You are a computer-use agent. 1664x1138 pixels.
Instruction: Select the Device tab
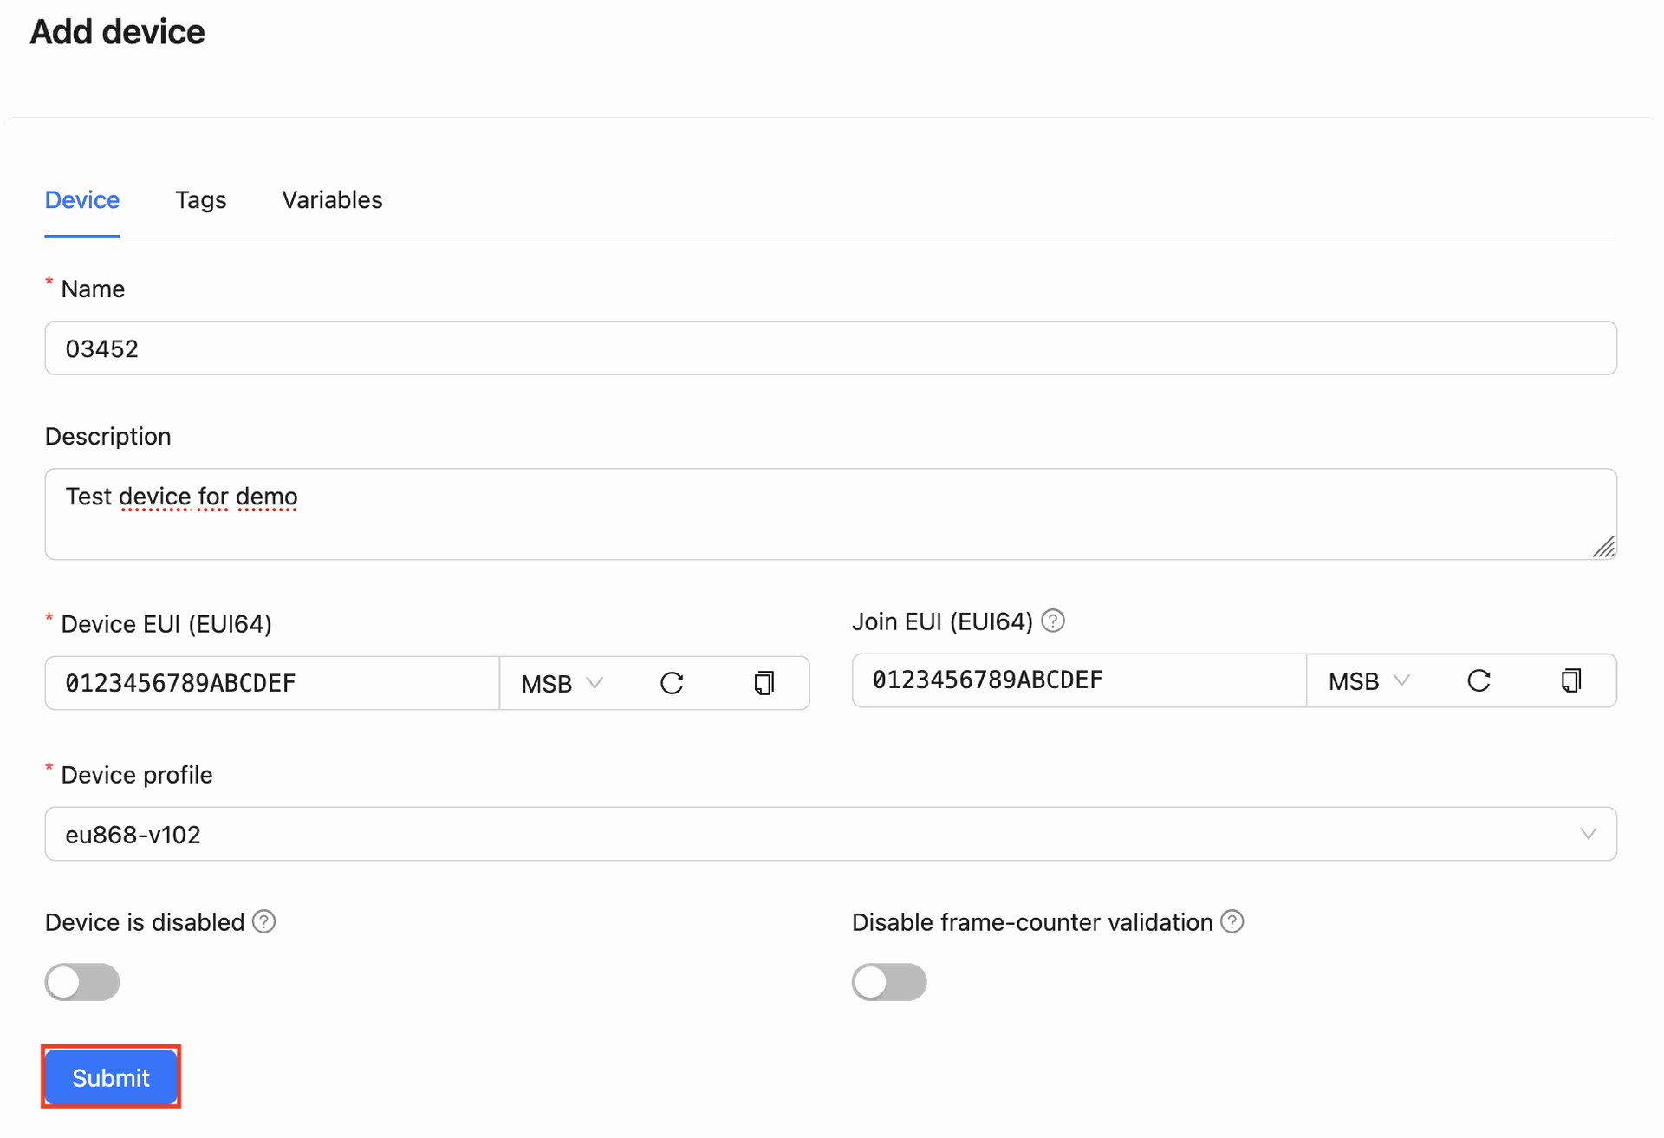(82, 200)
